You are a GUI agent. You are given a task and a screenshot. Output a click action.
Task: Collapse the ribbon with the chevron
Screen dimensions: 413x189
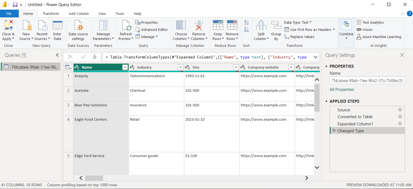click(x=402, y=13)
